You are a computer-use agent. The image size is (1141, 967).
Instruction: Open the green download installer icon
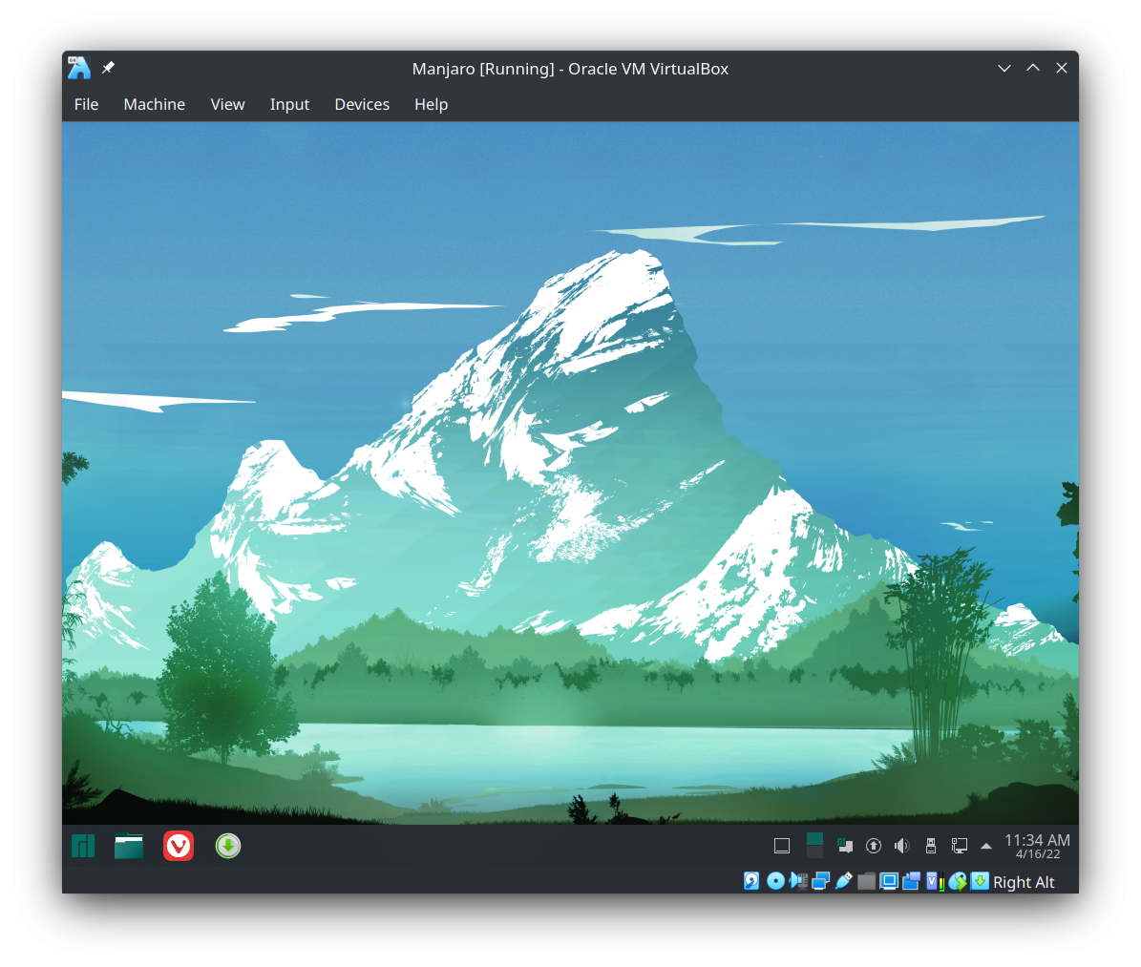(x=227, y=846)
